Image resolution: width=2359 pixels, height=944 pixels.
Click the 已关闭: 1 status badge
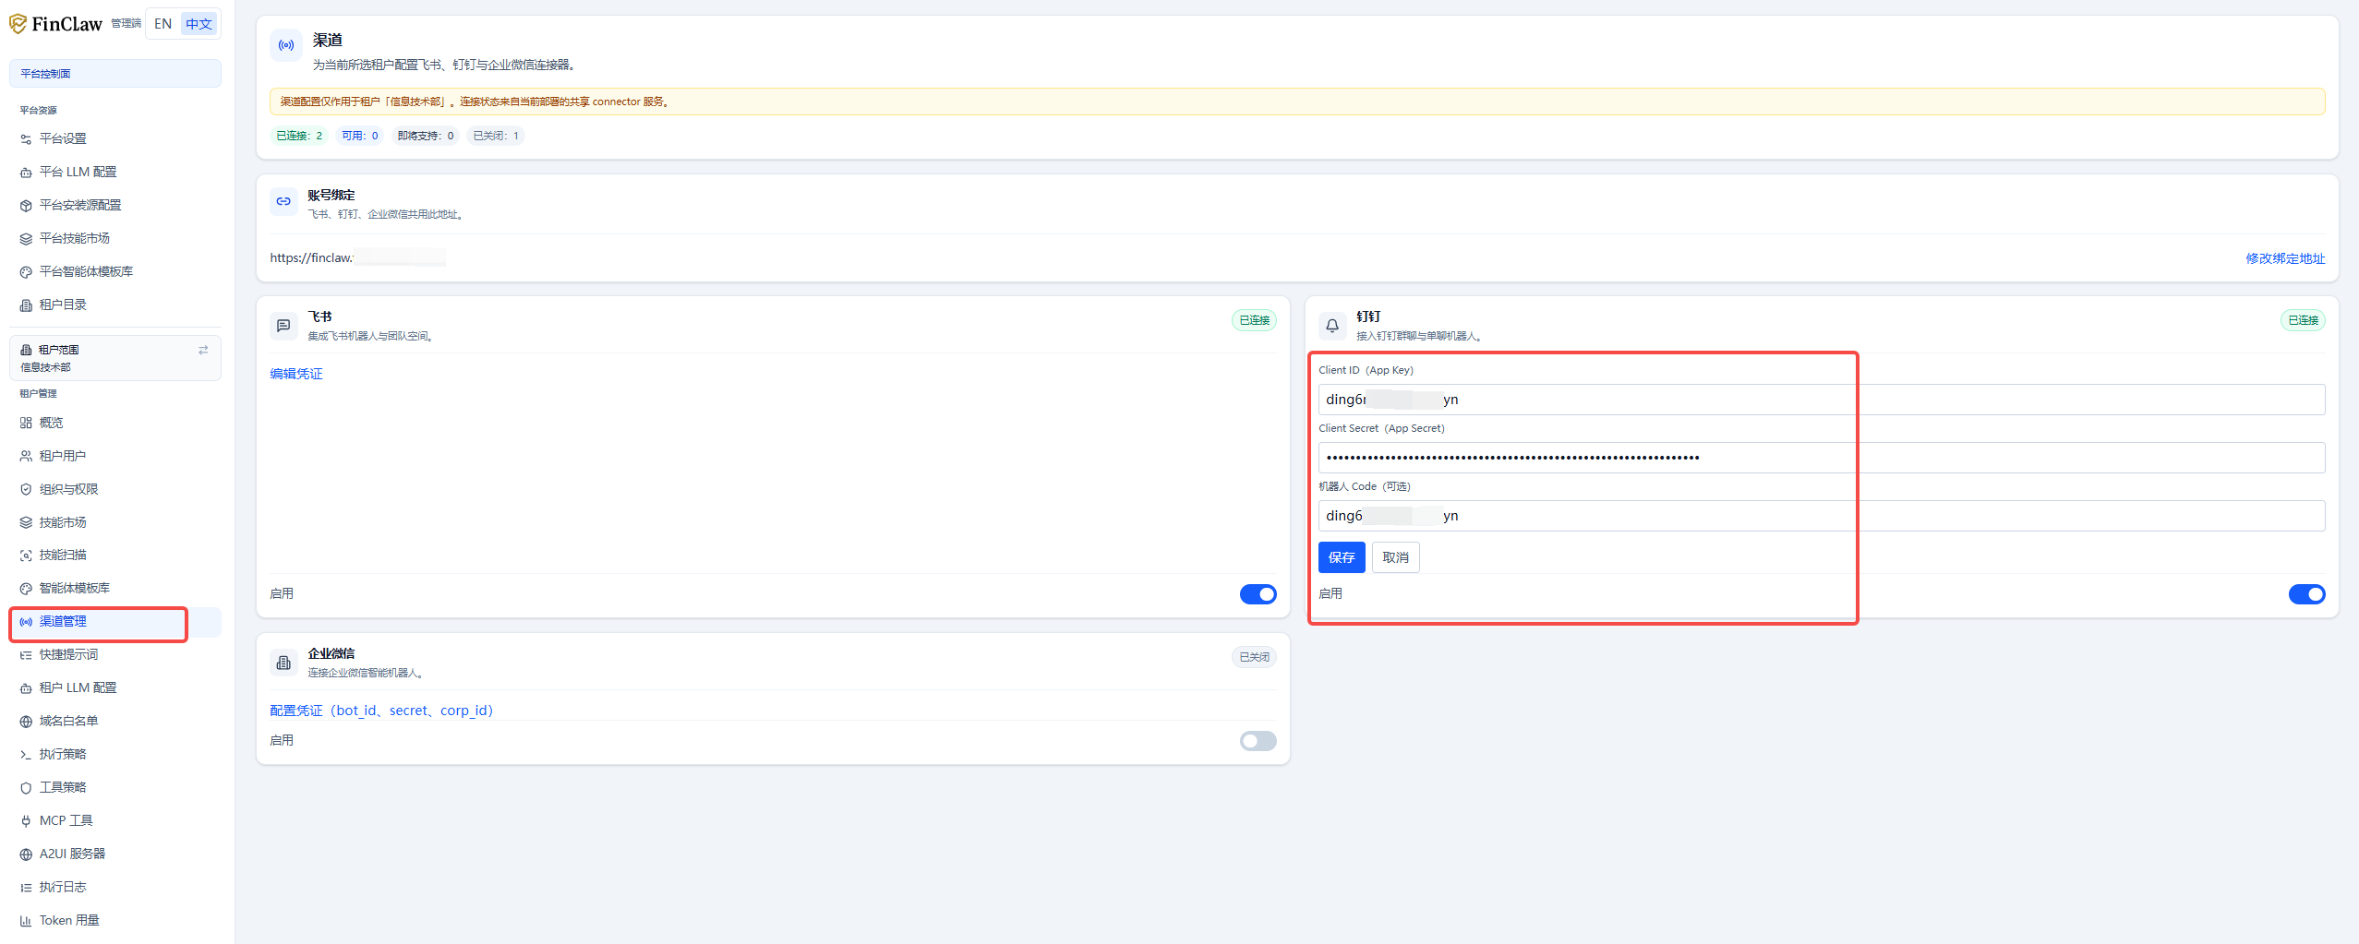tap(496, 136)
